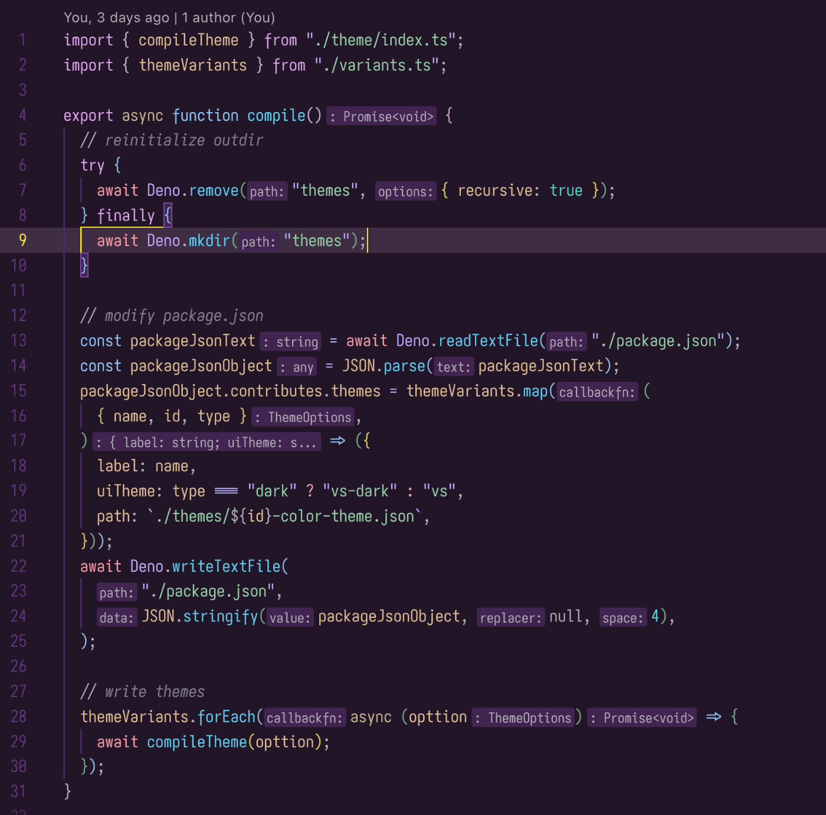The height and width of the screenshot is (815, 826).
Task: Click the comment "// reinitialize outdir"
Action: 172,140
